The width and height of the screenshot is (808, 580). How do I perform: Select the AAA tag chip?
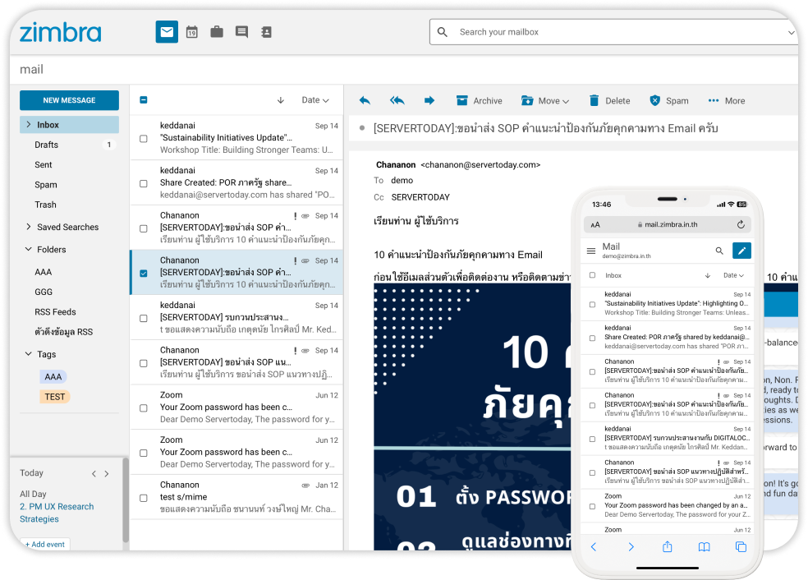click(x=53, y=377)
